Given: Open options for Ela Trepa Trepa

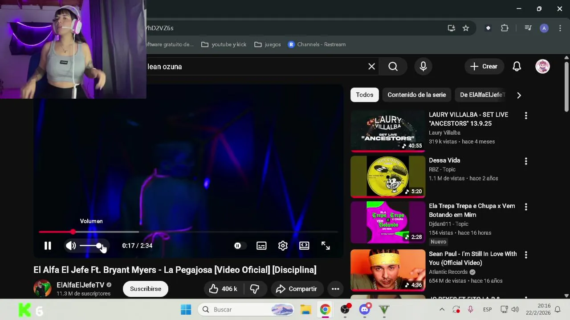Looking at the screenshot, I should pyautogui.click(x=526, y=207).
